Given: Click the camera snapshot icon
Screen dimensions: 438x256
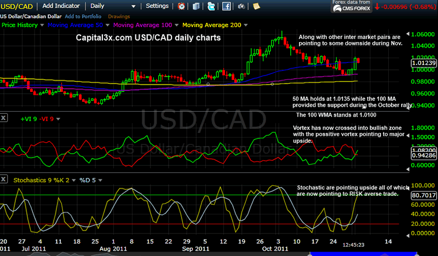Looking at the screenshot, I should [x=240, y=7].
